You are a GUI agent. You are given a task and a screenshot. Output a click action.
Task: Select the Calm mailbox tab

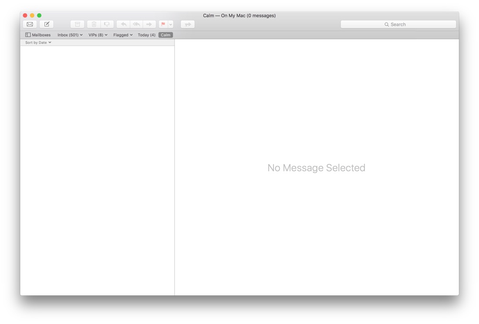[x=165, y=35]
